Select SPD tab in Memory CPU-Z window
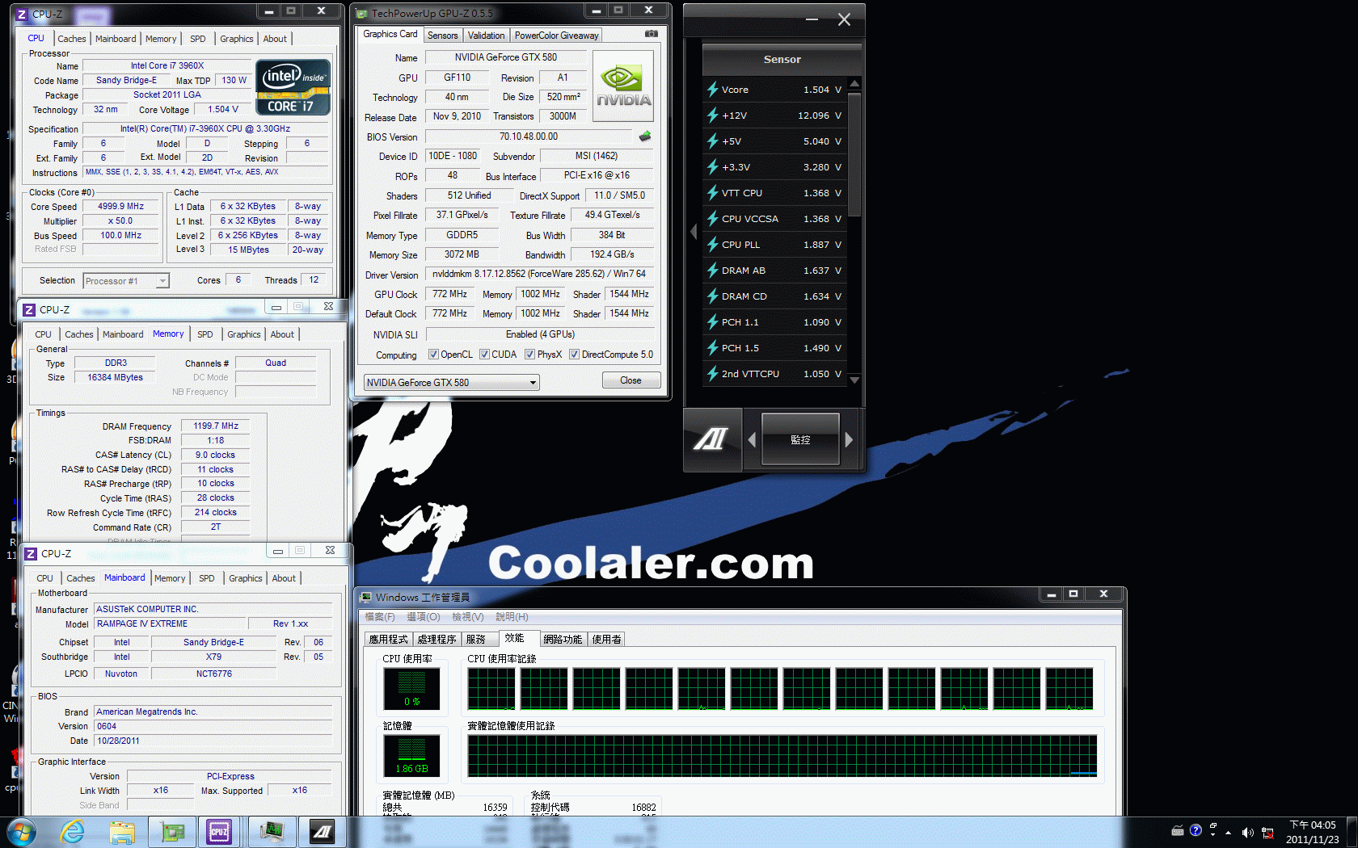The height and width of the screenshot is (848, 1358). click(205, 334)
